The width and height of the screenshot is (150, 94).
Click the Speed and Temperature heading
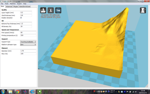click(10, 30)
